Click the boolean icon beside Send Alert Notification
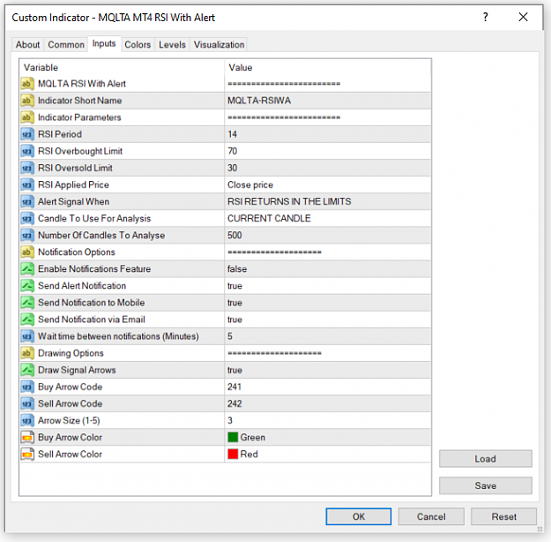Viewport: 551px width, 542px height. pos(27,286)
